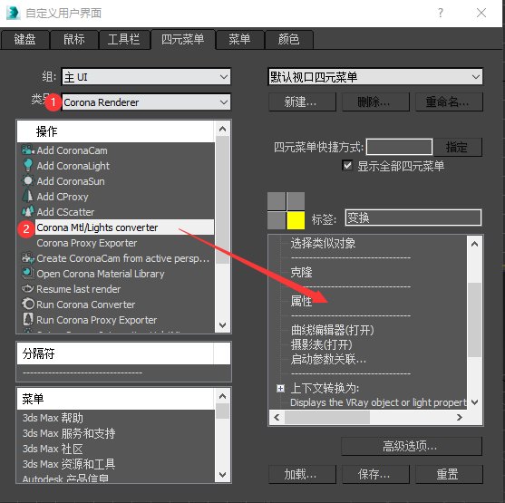Click the Add CProxy icon
Viewport: 505px width, 503px height.
pyautogui.click(x=28, y=196)
